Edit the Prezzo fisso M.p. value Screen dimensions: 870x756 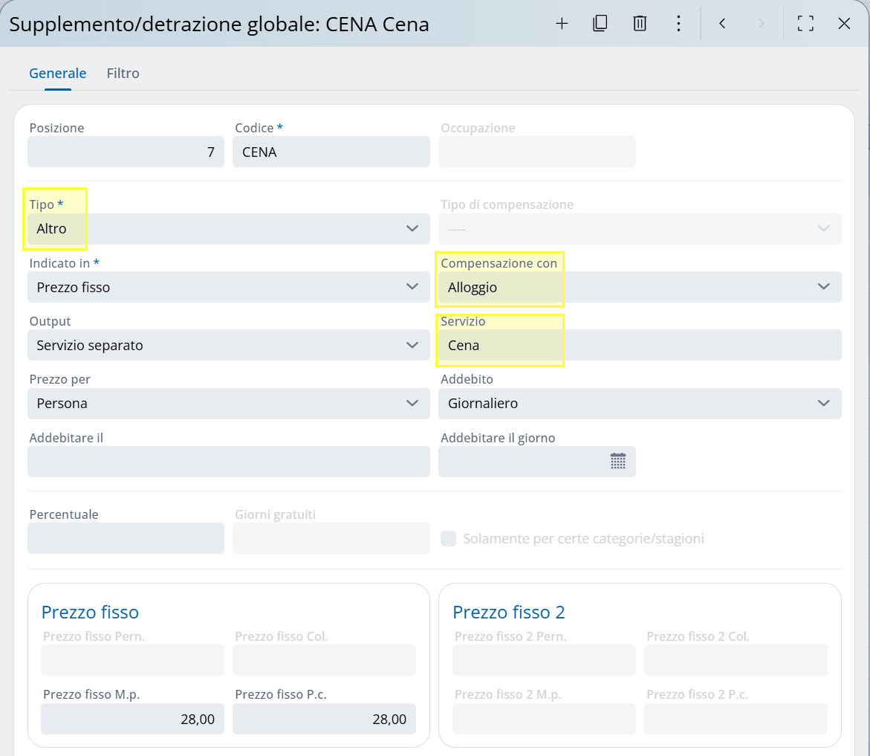[x=132, y=718]
